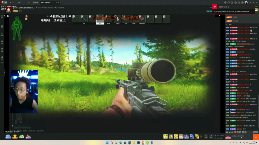This screenshot has height=145, width=259.
Task: Click the gold badge under the room title
Action: [x=15, y=11]
